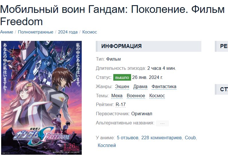The image size is (228, 157).
Task: Open the Военное theme tag
Action: 136,96
